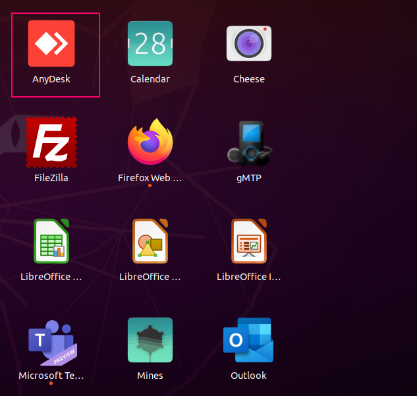
Task: Click the "LibreOffice I…" label text
Action: coord(249,277)
